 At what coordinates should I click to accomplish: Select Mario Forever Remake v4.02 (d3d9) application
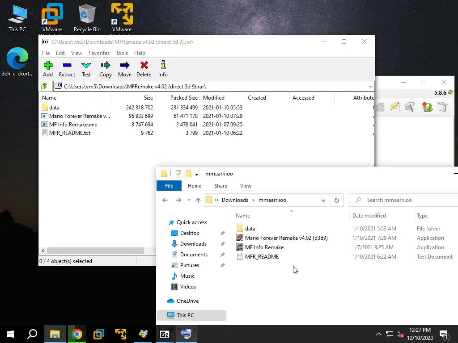(286, 238)
